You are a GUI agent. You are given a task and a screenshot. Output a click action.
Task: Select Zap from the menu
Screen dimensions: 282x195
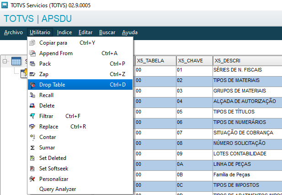80,74
